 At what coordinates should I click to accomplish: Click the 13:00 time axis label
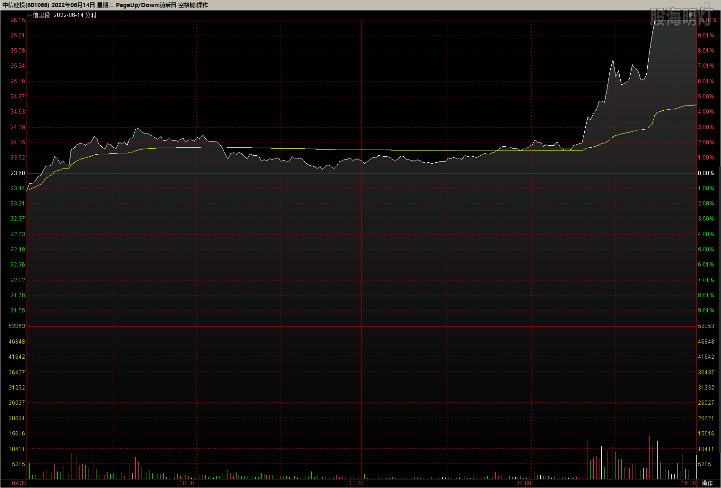tap(356, 483)
